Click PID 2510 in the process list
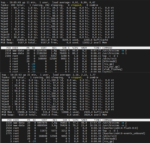 click(x=9, y=128)
